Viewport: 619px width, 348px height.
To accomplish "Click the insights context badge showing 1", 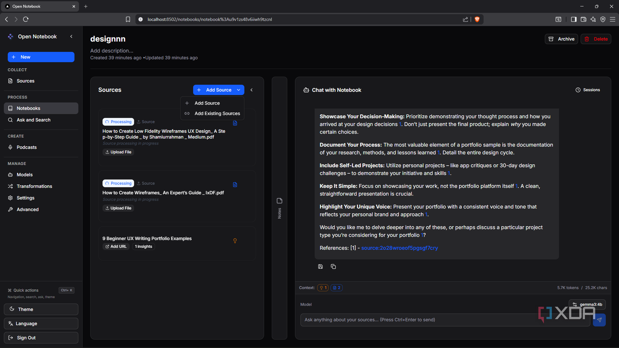I will coord(323,288).
